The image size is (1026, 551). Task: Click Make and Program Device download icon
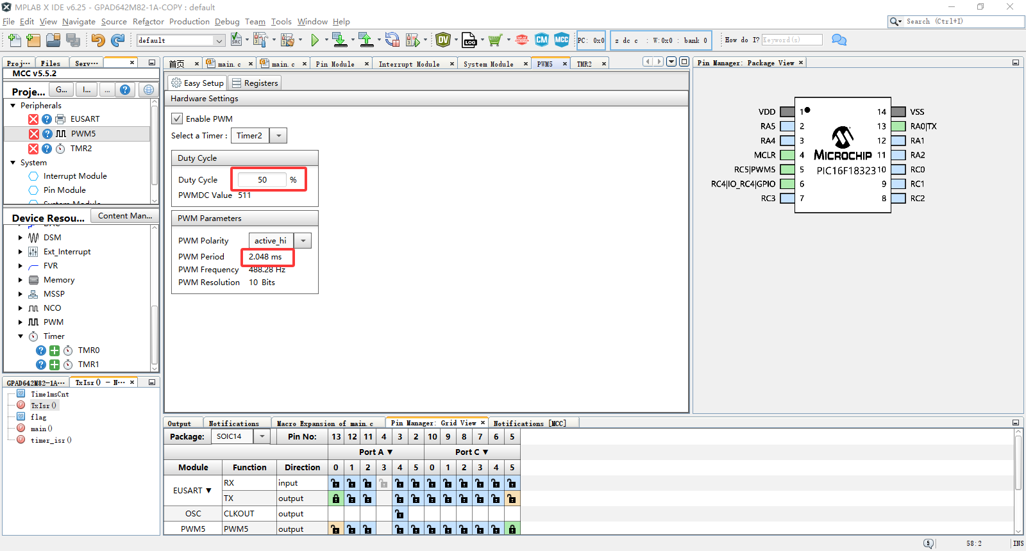point(340,40)
